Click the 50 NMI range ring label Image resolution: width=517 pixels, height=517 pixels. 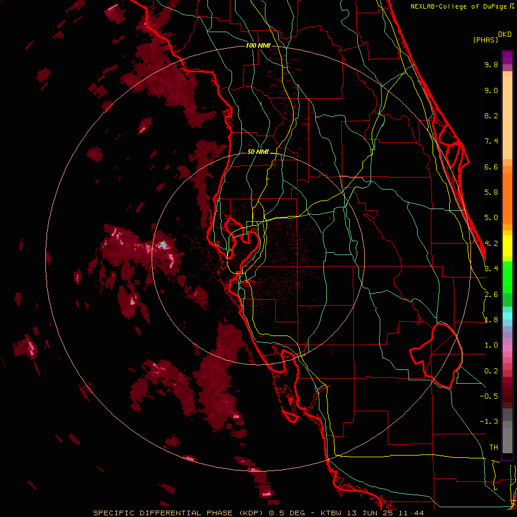[x=258, y=152]
